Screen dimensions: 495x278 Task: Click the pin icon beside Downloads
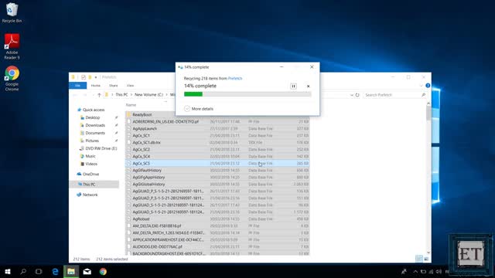click(x=116, y=125)
